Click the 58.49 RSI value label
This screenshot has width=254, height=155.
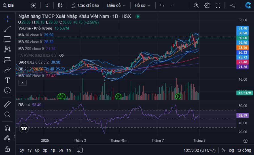point(242,116)
